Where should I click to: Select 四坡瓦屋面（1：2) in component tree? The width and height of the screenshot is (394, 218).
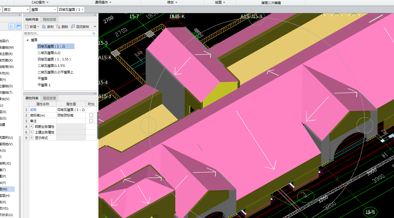pos(55,46)
